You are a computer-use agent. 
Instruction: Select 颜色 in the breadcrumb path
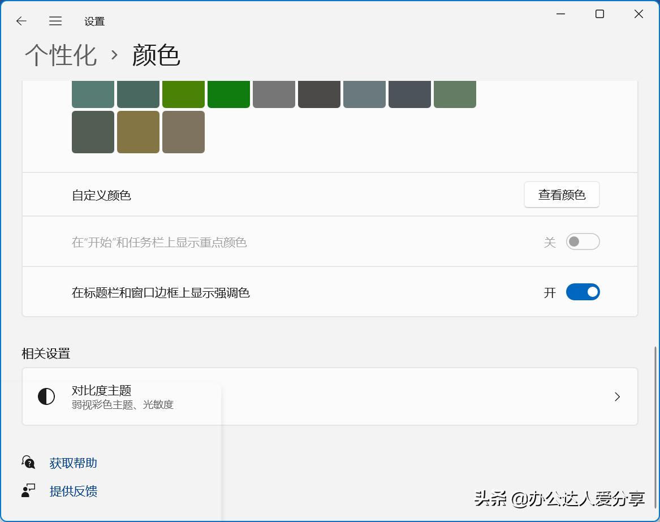tap(155, 55)
